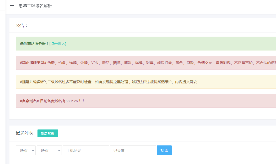This screenshot has height=164, width=276.
Task: Click the VPN entry in banned list
Action: [x=95, y=63]
